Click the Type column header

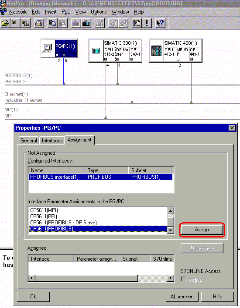(106, 170)
